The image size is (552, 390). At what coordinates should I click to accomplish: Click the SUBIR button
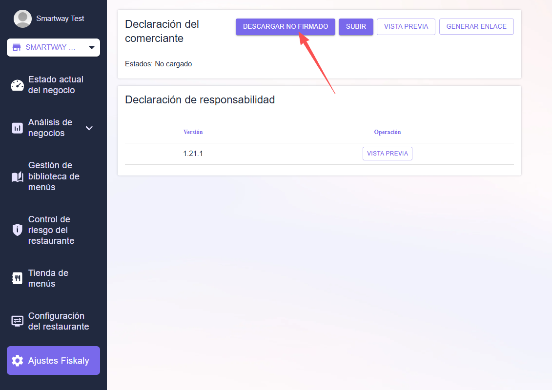[356, 27]
